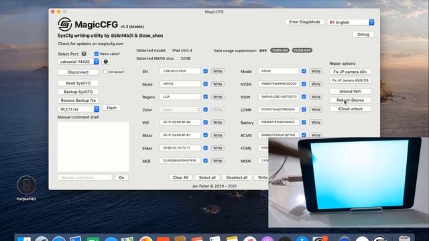429x241 pixels.
Task: Click the Select Port help question mark
Action: point(84,54)
